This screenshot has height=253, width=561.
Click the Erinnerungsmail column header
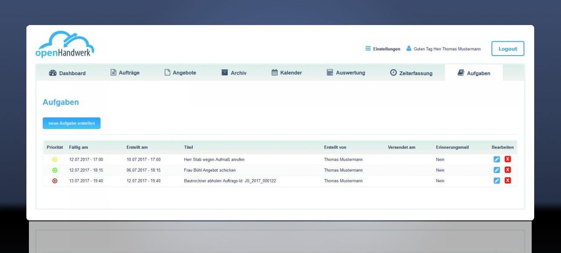[452, 147]
